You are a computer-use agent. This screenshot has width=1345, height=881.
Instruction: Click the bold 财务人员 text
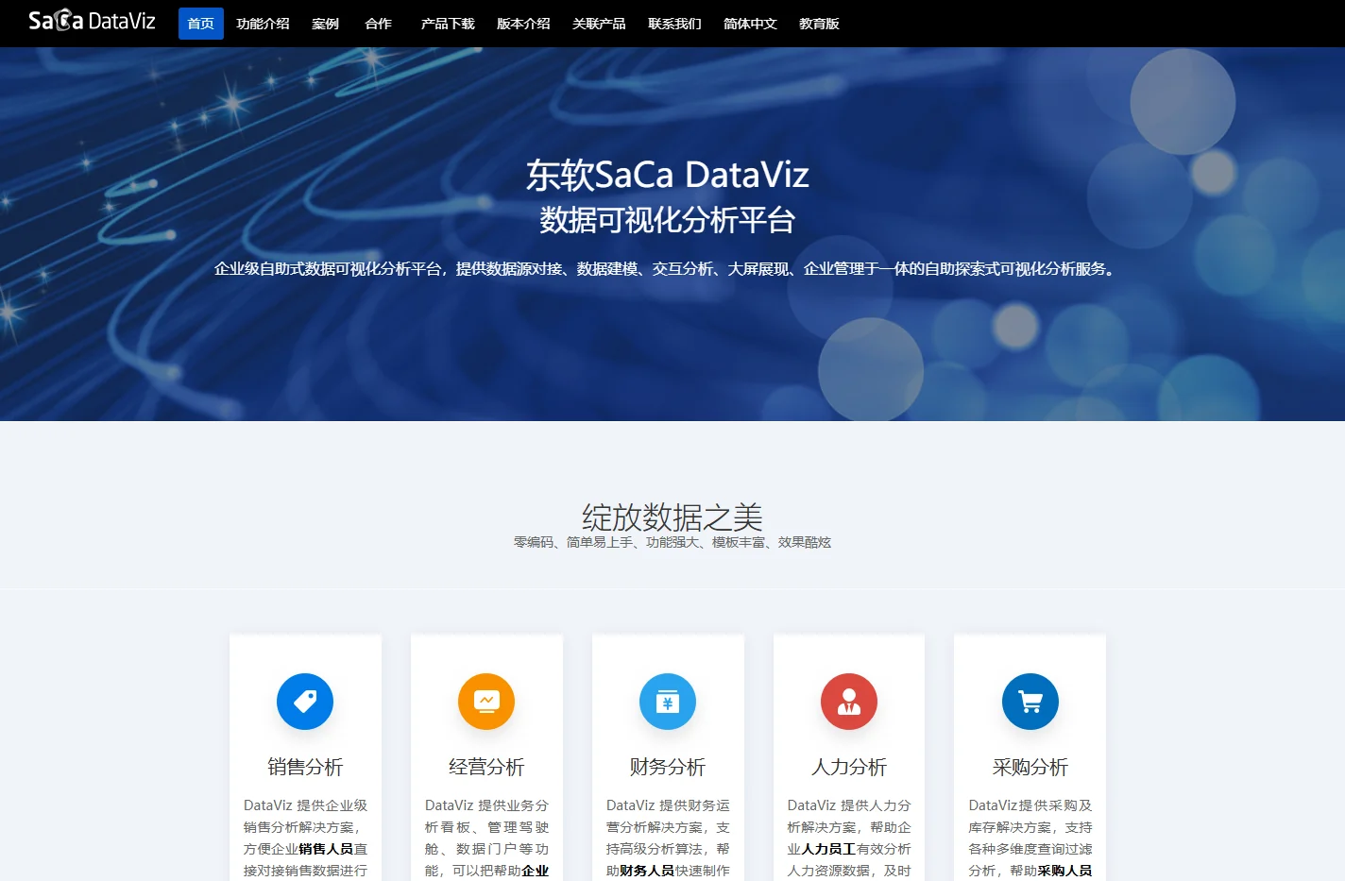tap(647, 871)
